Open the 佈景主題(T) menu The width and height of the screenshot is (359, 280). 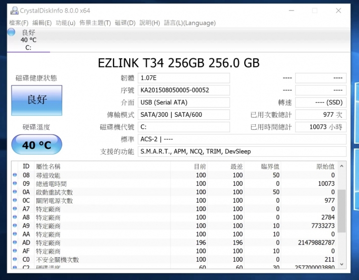point(95,23)
